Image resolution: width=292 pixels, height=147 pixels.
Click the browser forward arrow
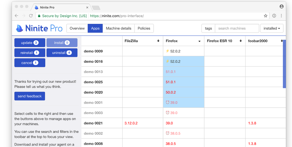pyautogui.click(x=23, y=16)
